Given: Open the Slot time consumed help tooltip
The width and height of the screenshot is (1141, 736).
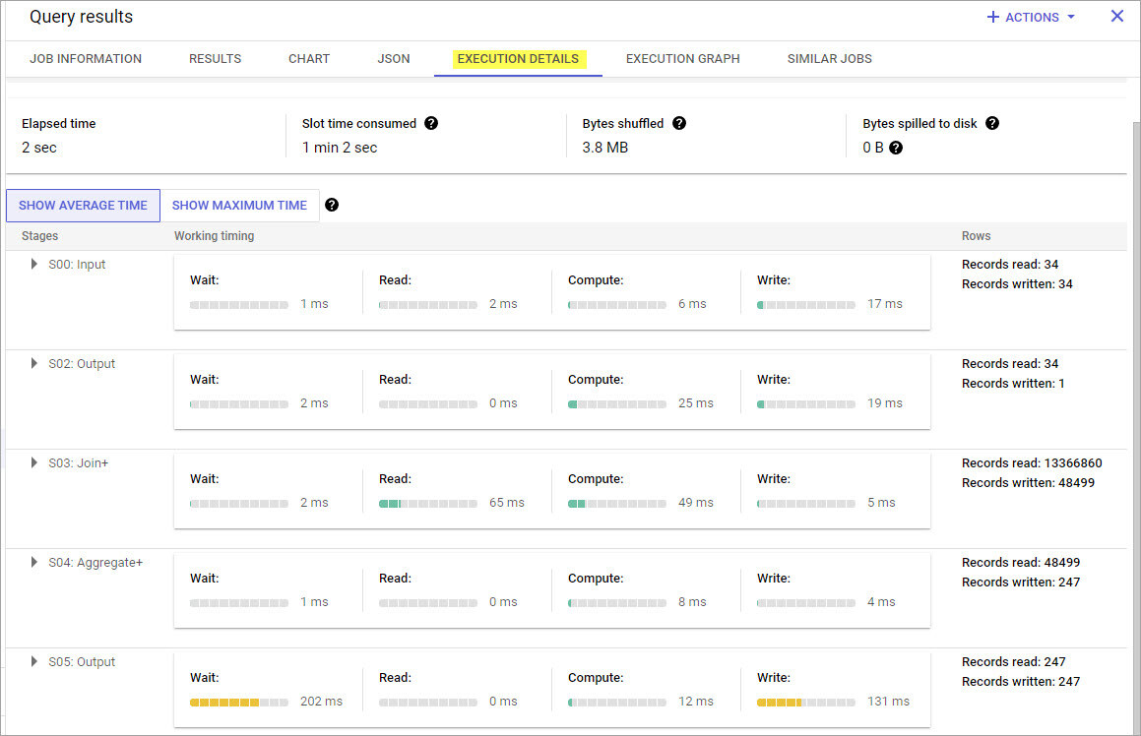Looking at the screenshot, I should click(431, 123).
